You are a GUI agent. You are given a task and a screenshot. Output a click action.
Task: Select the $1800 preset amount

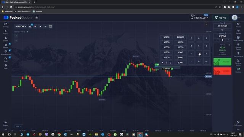click(x=166, y=57)
